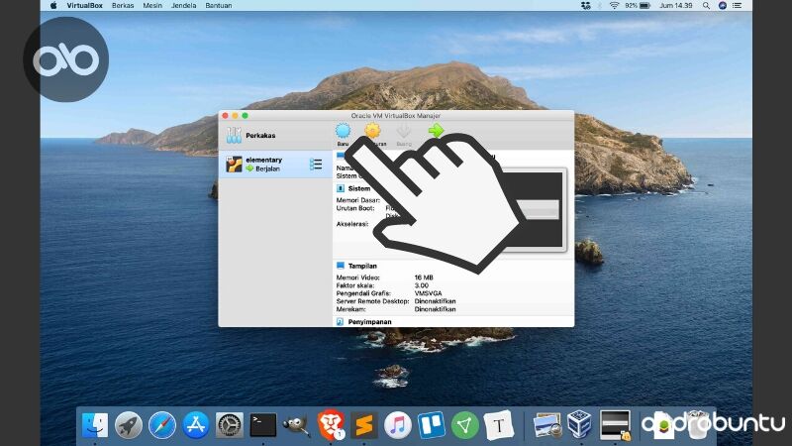Click the Memori Video label
792x446 pixels.
pos(358,278)
